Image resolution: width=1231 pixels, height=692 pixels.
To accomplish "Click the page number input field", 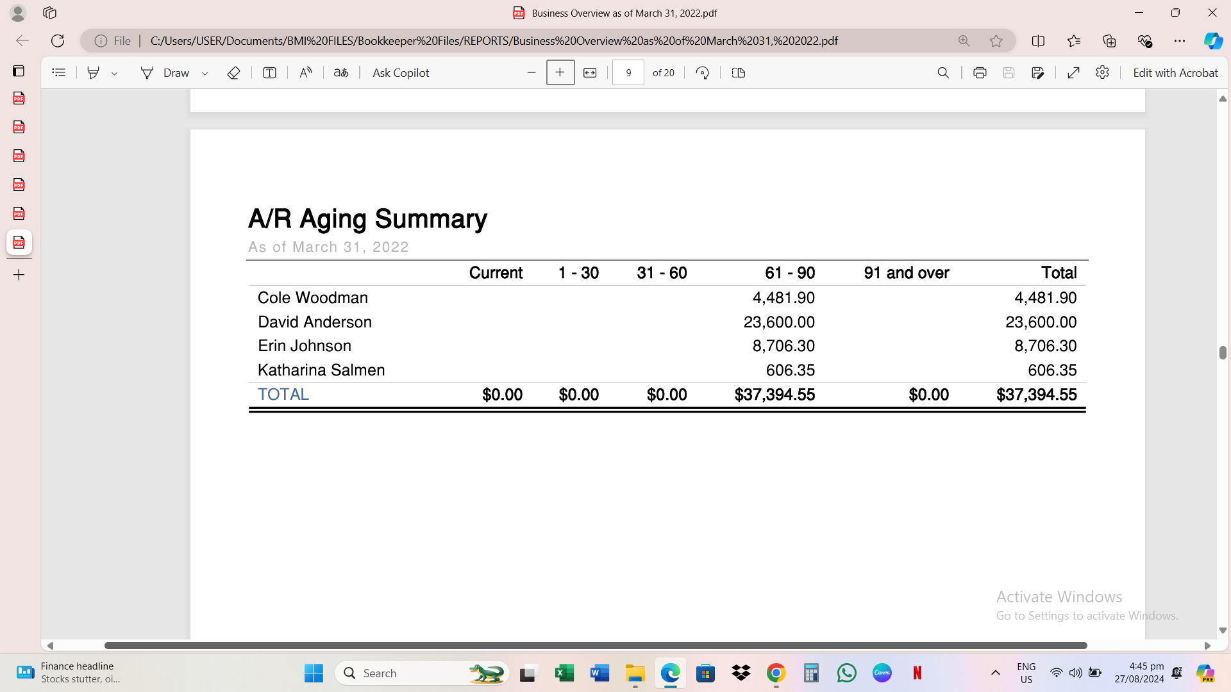I will click(628, 73).
